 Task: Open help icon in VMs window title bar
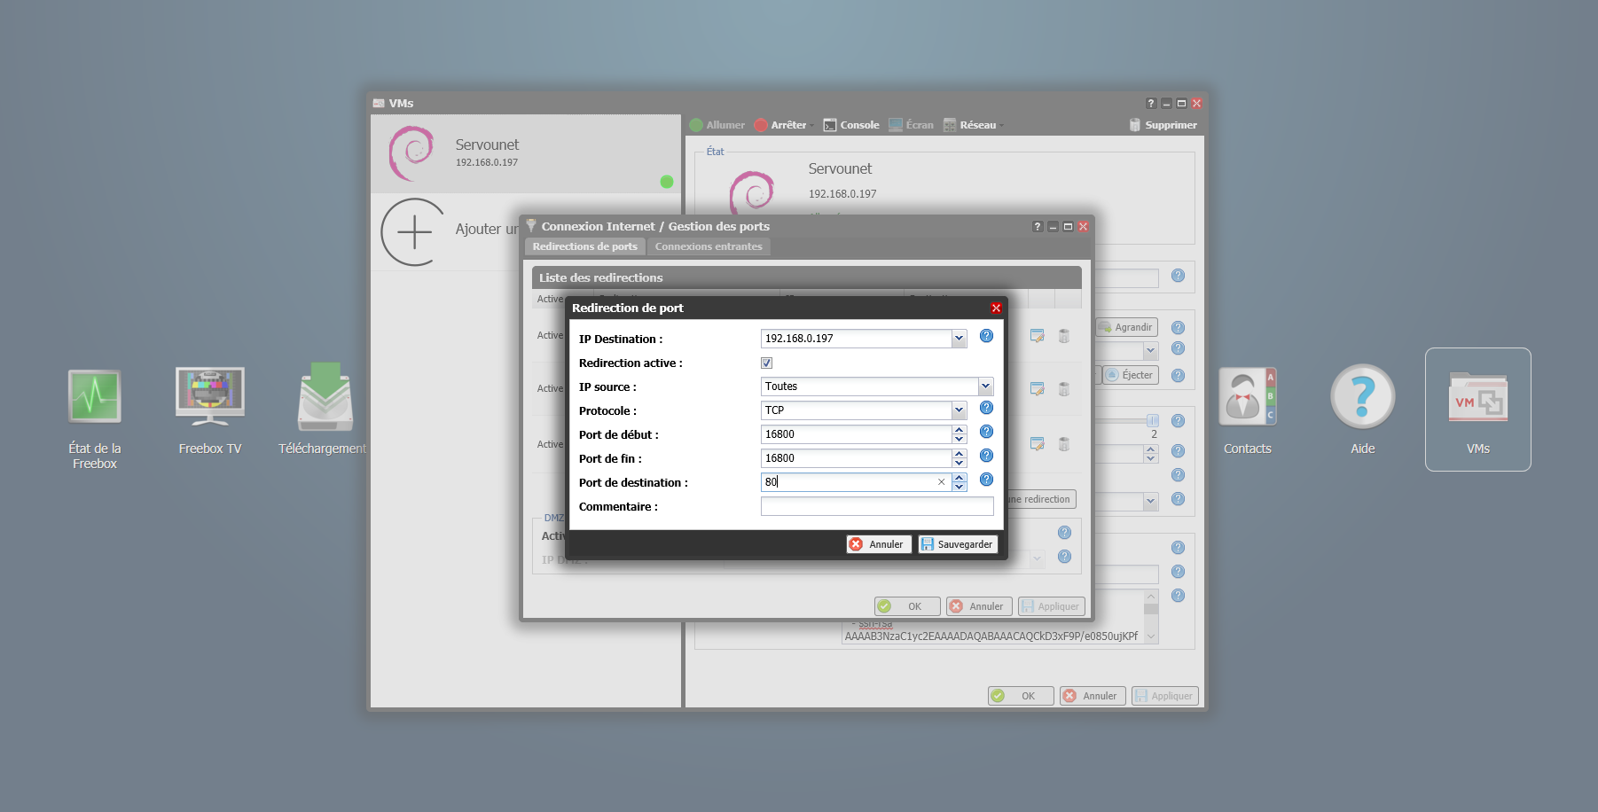1151,104
